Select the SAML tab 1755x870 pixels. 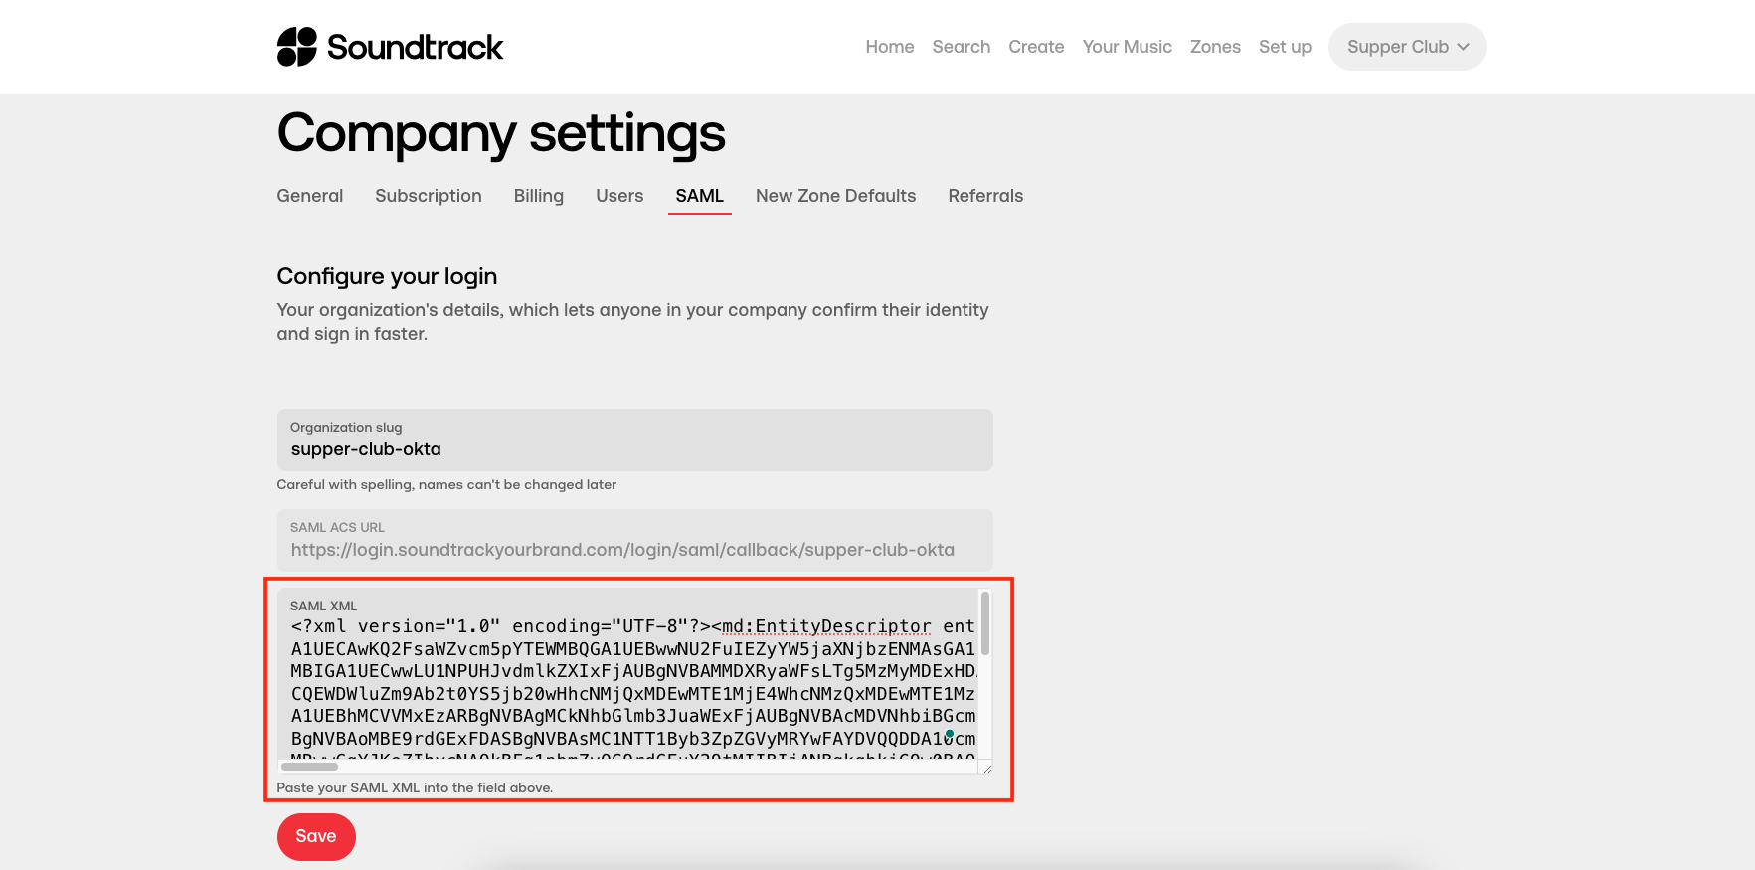700,196
